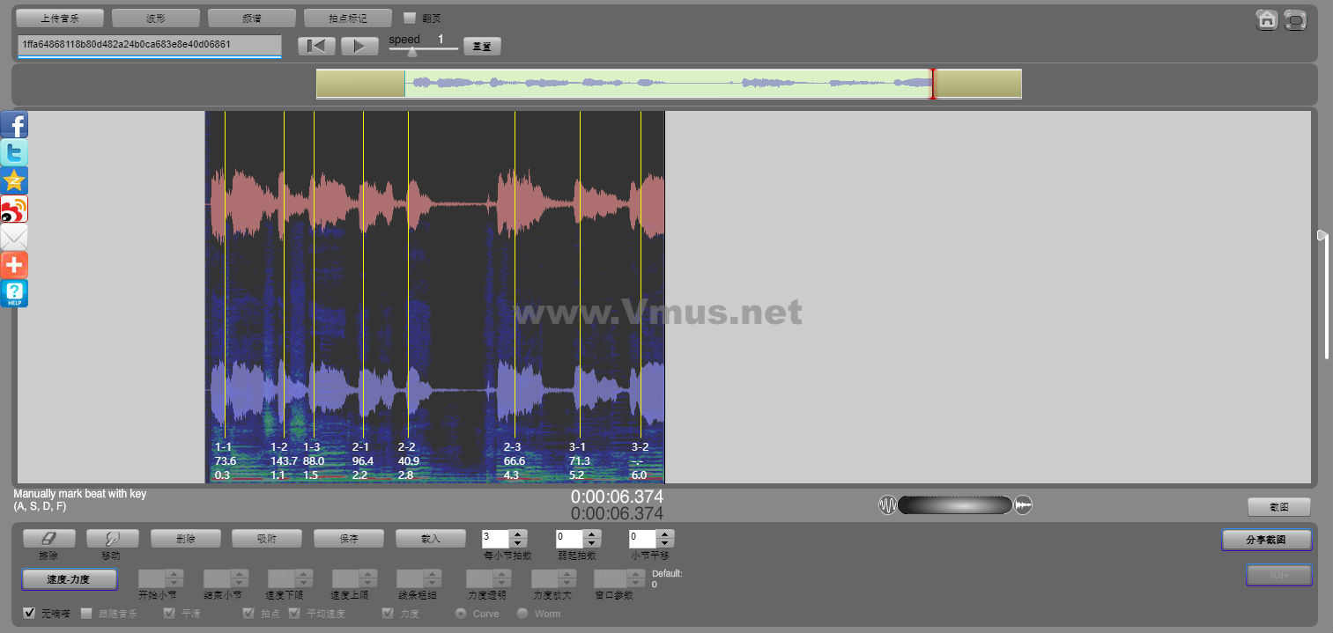
Task: Select the move (移动) tool
Action: tap(112, 539)
